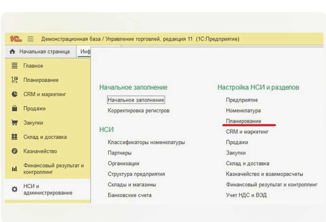The image size is (326, 222).
Task: Switch to the Начальная страница tab
Action: tap(41, 52)
